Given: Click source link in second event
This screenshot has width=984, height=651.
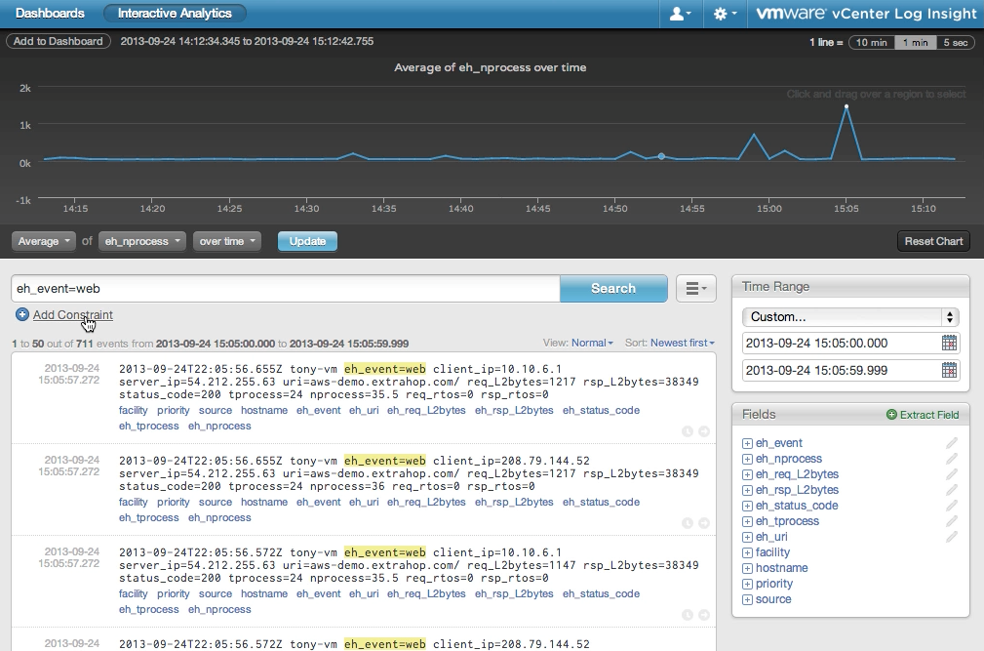Looking at the screenshot, I should click(x=216, y=502).
